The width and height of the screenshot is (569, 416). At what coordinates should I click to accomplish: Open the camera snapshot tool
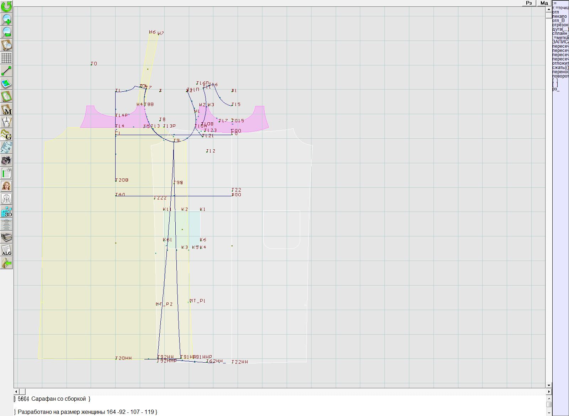tap(6, 160)
